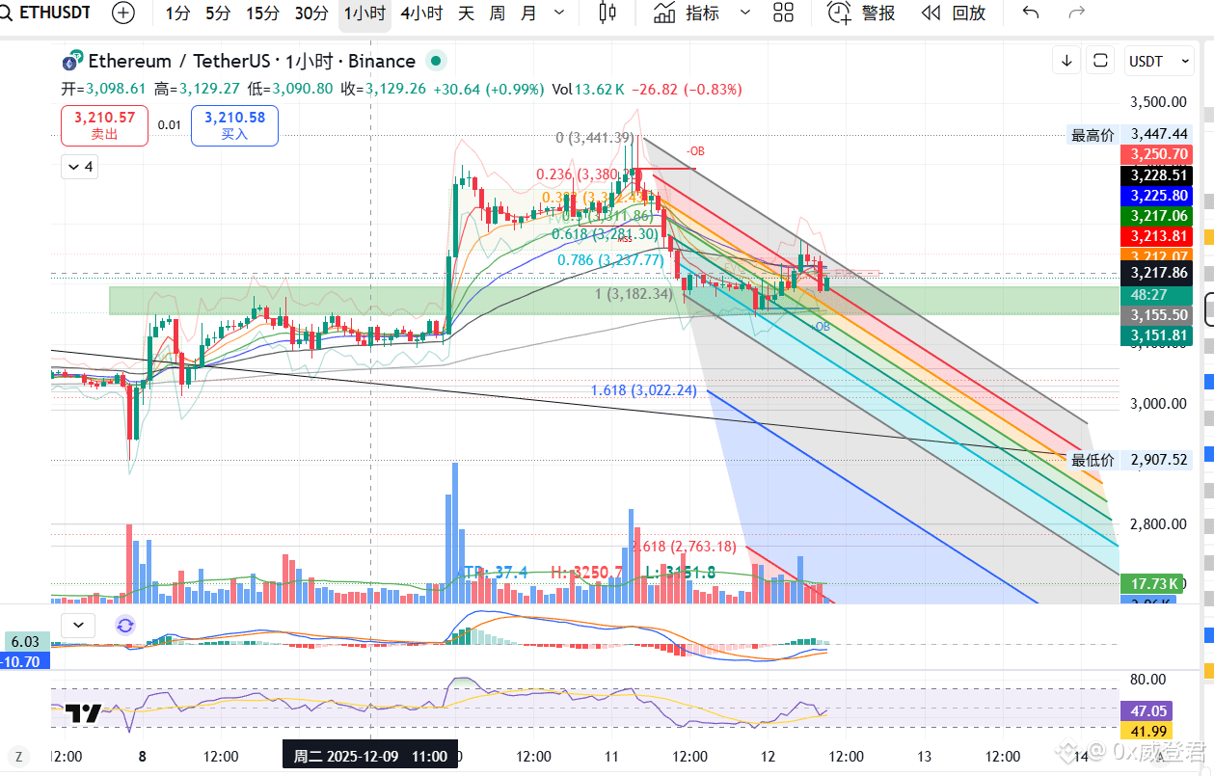Viewport: 1214px width, 776px height.
Task: Click the down-arrow icon beside USDT selector
Action: tap(1066, 61)
